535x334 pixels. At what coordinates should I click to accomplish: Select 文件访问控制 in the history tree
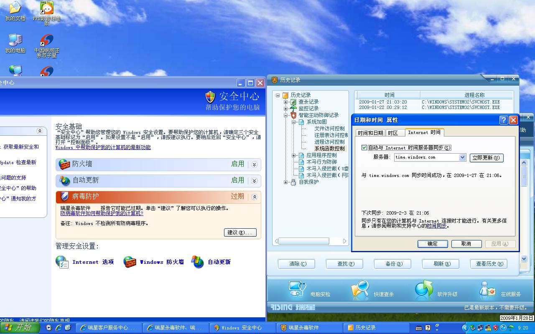click(330, 129)
